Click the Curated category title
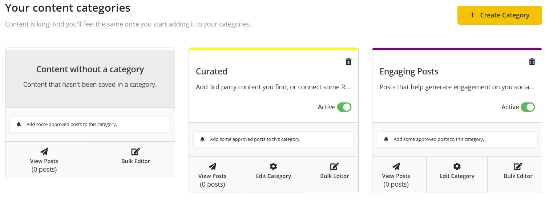 (211, 72)
